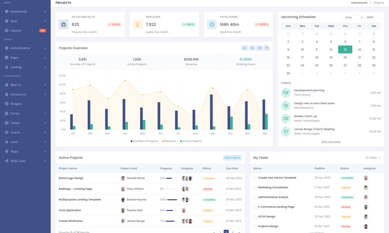This screenshot has height=233, width=389.
Task: Expand the Forms menu chevron
Action: pyautogui.click(x=45, y=113)
